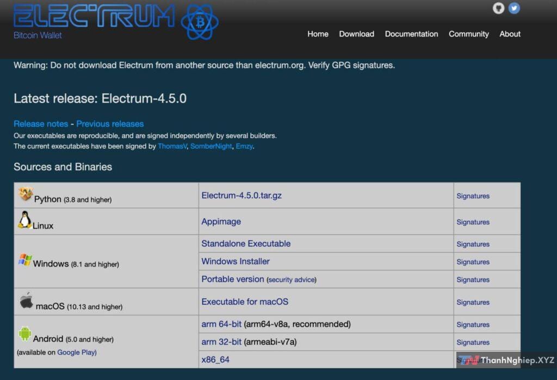Download Electrum-4.5.0.tar.gz
The width and height of the screenshot is (557, 380).
click(x=242, y=195)
